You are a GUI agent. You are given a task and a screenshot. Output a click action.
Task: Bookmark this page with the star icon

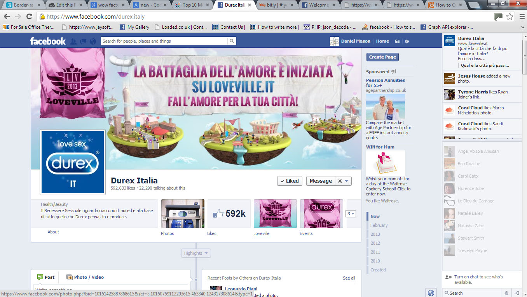tap(510, 16)
